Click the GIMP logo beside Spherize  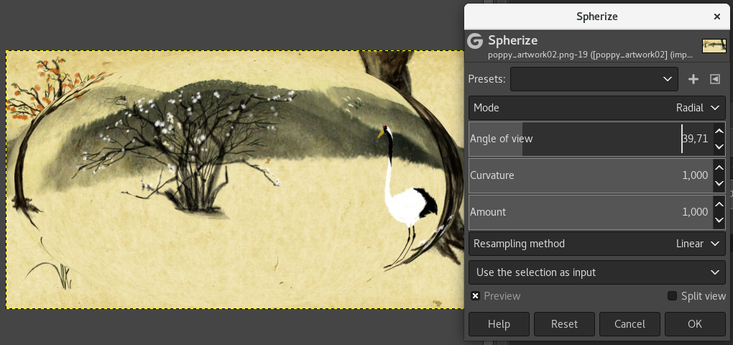tap(474, 41)
